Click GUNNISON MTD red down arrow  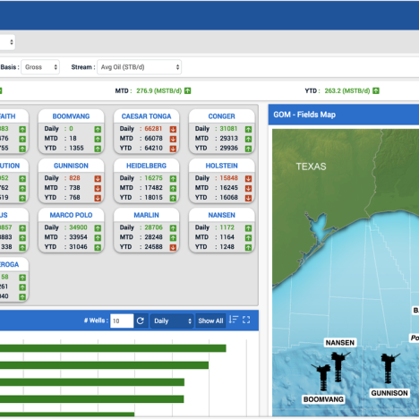[98, 188]
